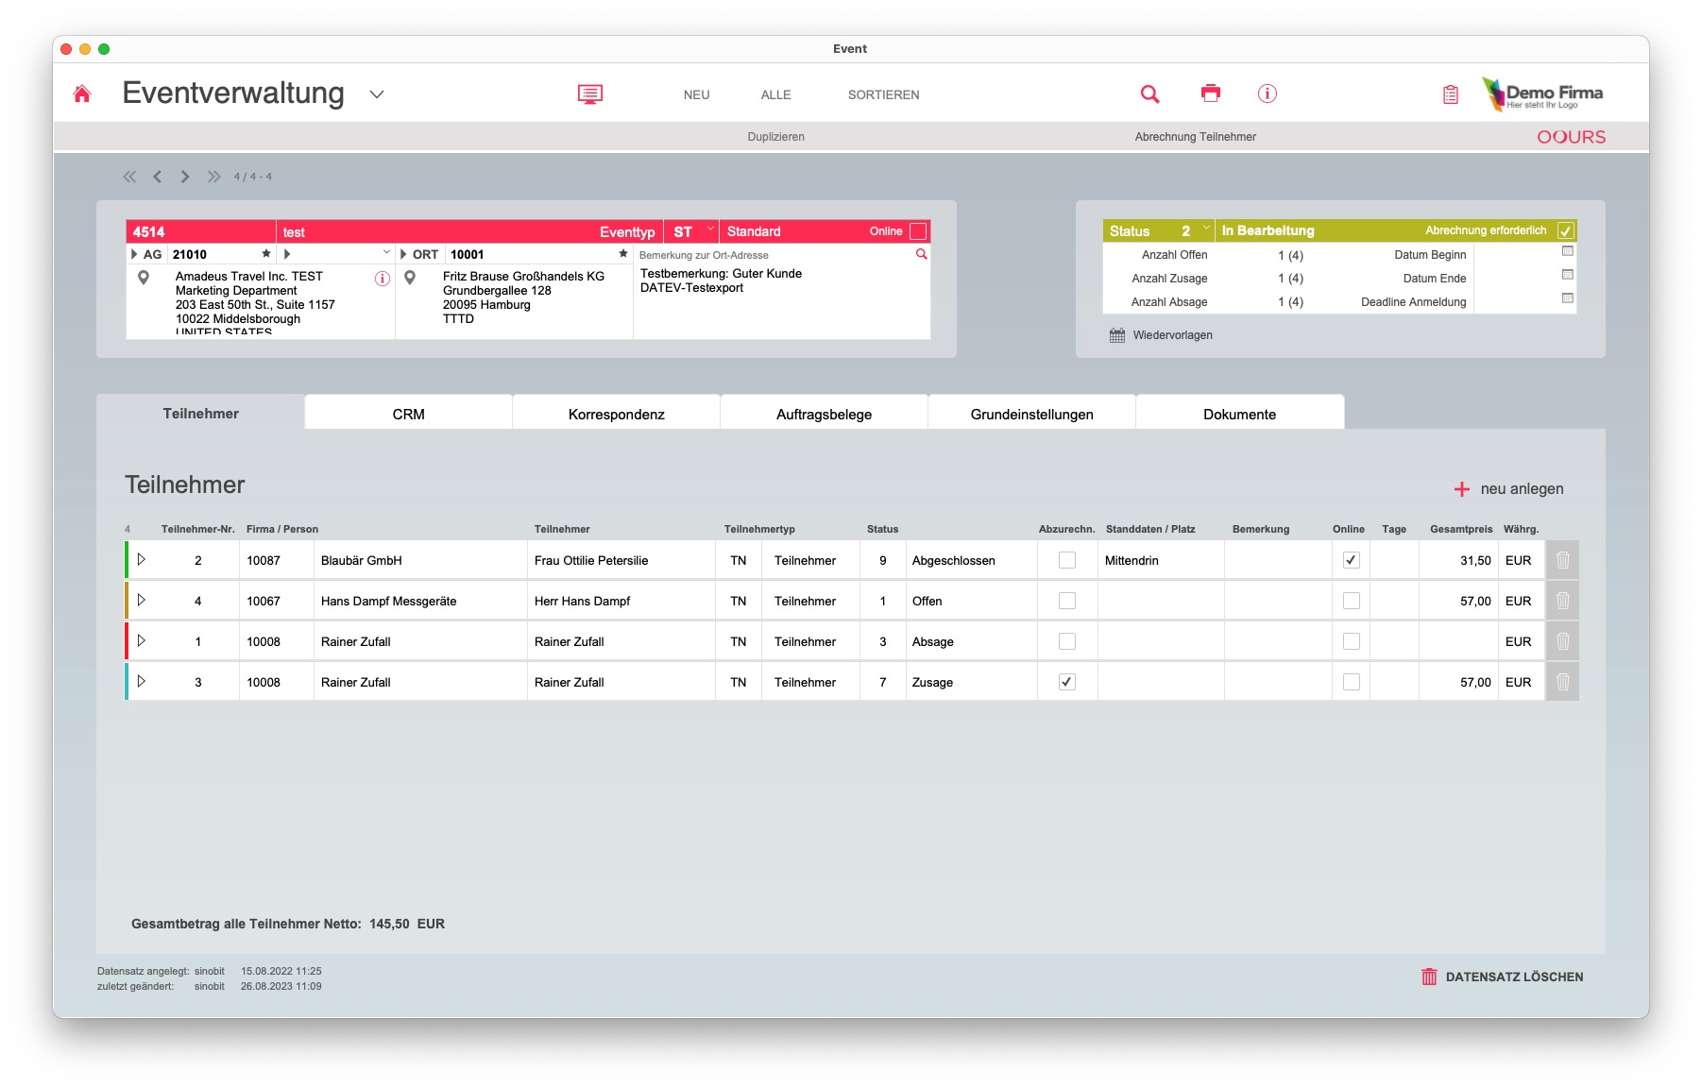The height and width of the screenshot is (1088, 1702).
Task: Open calendar picker for Deadline Anmeldung
Action: [x=1568, y=298]
